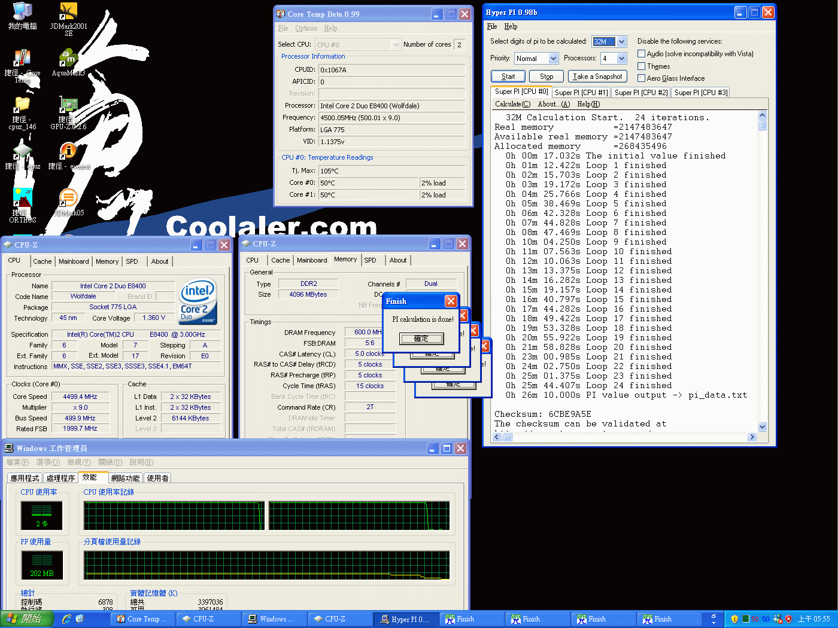Click the yellow shield tray icon
838x628 pixels.
[734, 619]
